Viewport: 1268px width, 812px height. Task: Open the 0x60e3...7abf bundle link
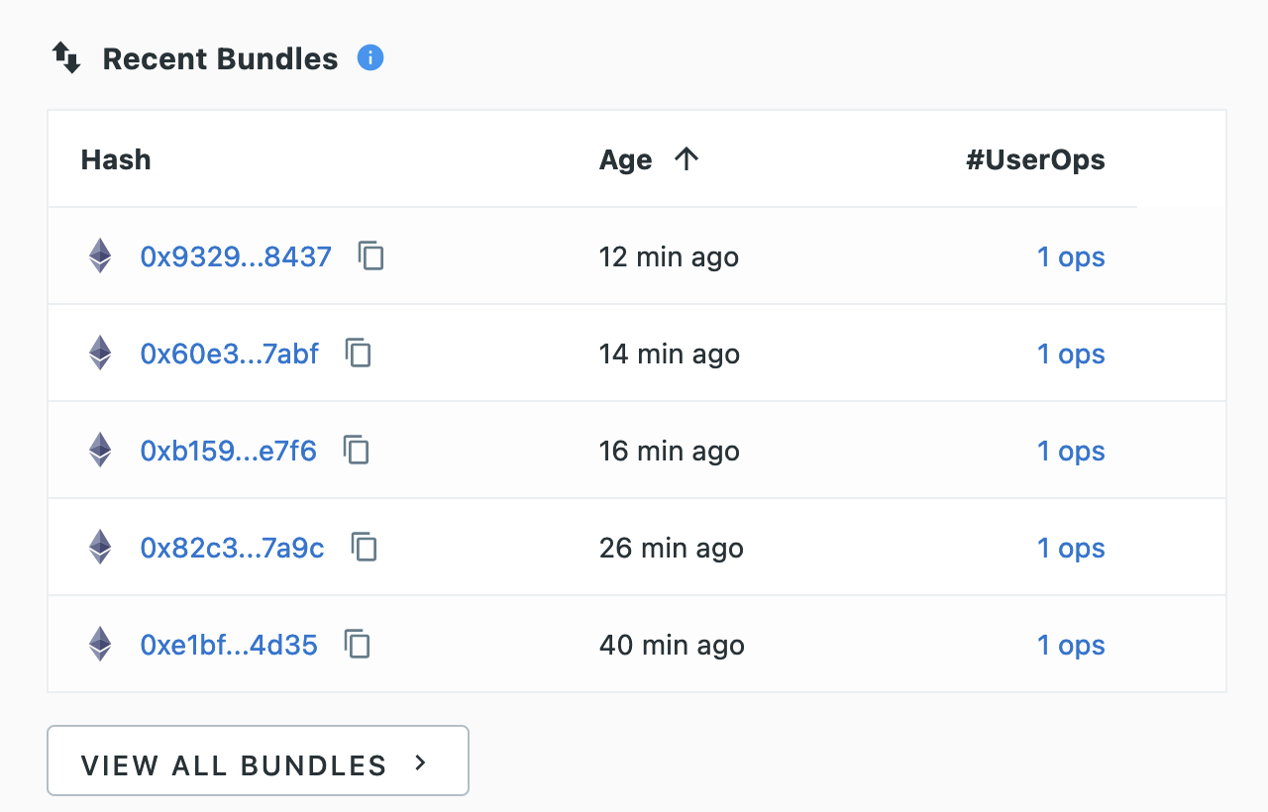click(x=230, y=353)
